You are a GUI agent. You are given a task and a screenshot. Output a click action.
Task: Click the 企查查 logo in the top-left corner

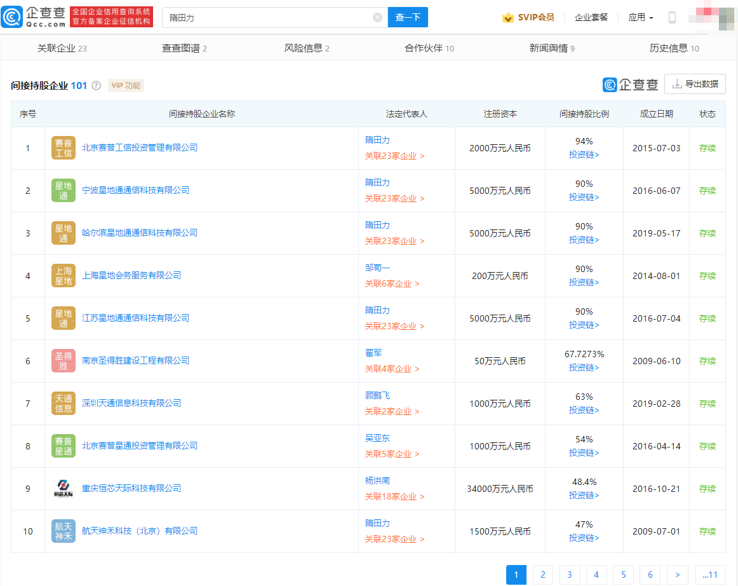coord(35,17)
